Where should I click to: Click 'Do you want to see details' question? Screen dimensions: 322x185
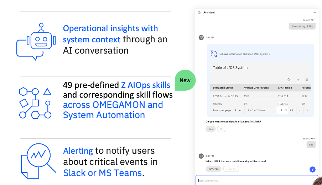point(233,122)
